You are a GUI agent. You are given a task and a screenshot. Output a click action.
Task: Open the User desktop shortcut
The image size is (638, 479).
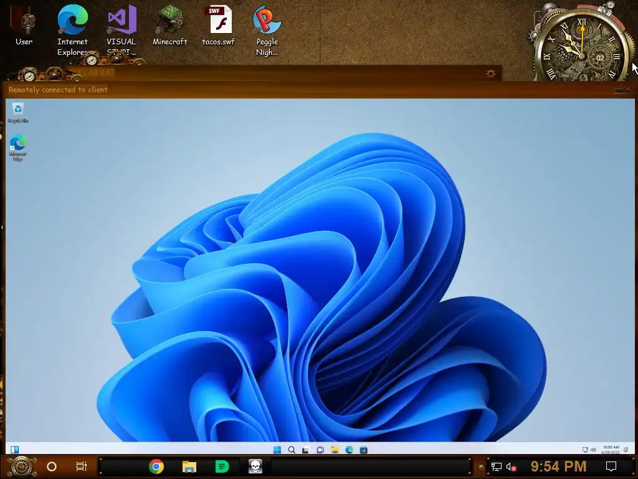(x=24, y=26)
